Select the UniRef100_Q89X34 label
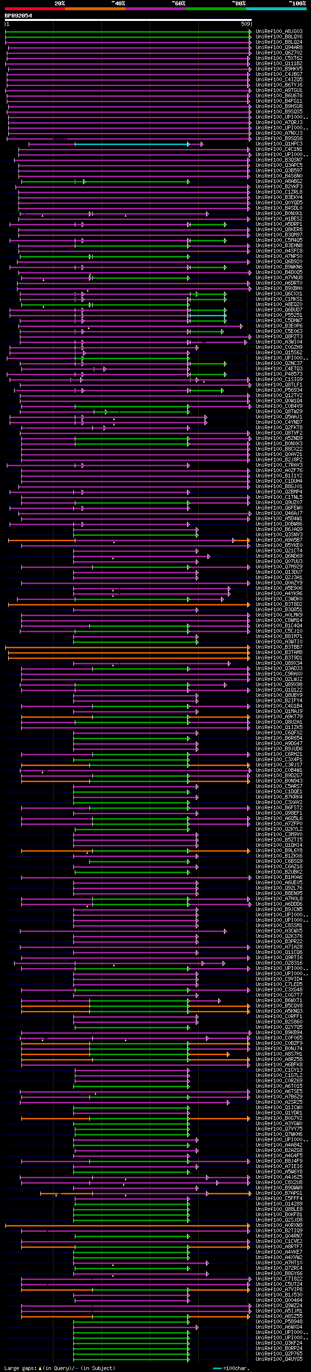Image resolution: width=311 pixels, height=1372 pixels. 278,663
